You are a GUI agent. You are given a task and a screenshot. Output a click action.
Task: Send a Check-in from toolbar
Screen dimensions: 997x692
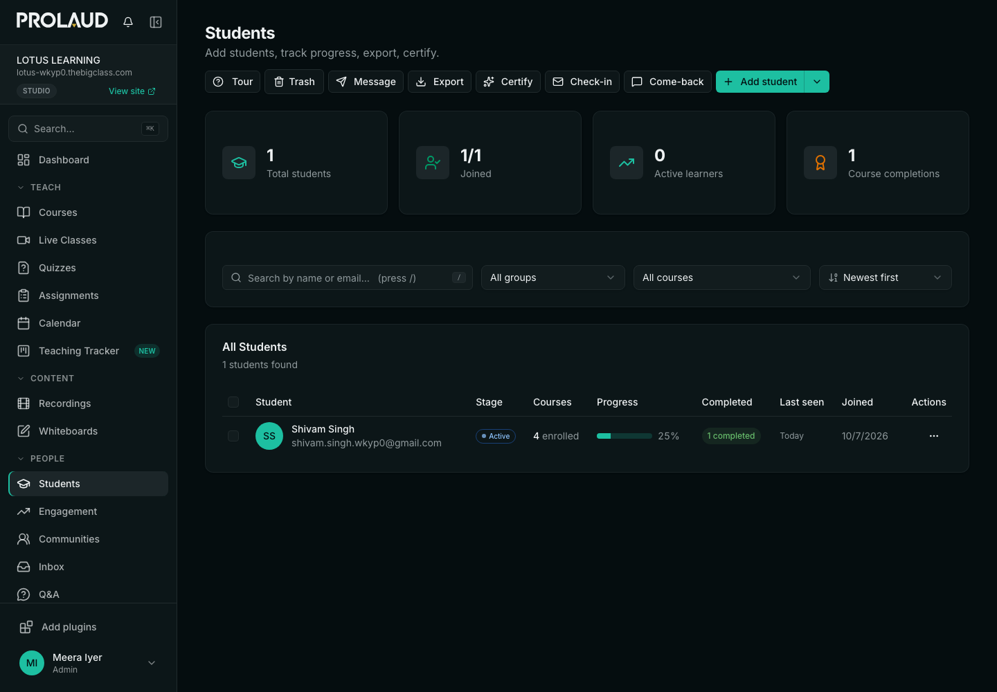(582, 82)
